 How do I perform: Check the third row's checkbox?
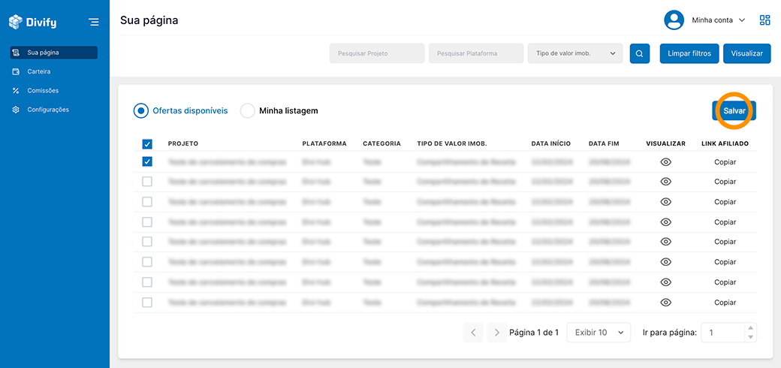[x=147, y=202]
